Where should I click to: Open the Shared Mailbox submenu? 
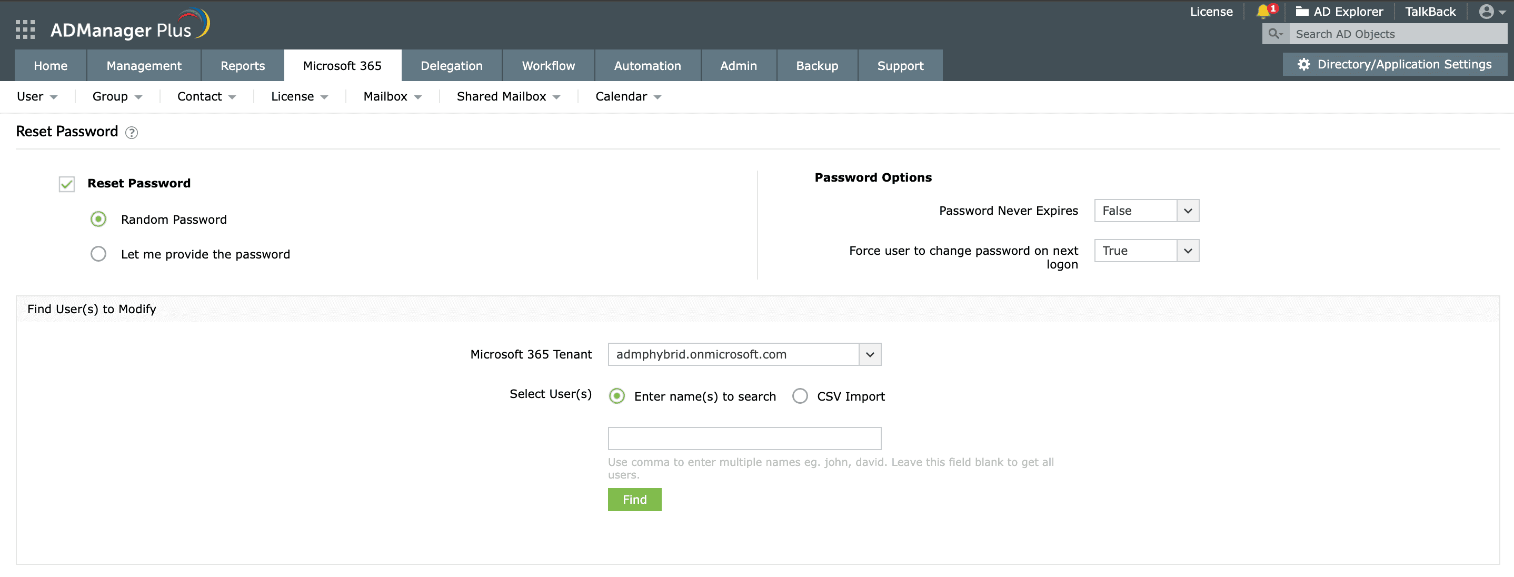click(x=508, y=97)
